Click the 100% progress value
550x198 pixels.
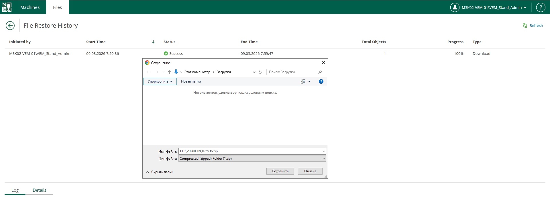[459, 53]
